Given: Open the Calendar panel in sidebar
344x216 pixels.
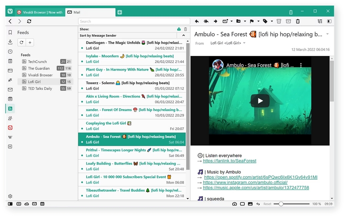Looking at the screenshot, I should pyautogui.click(x=10, y=99).
